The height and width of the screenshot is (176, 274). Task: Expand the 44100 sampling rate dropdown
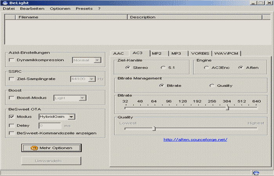(x=92, y=79)
